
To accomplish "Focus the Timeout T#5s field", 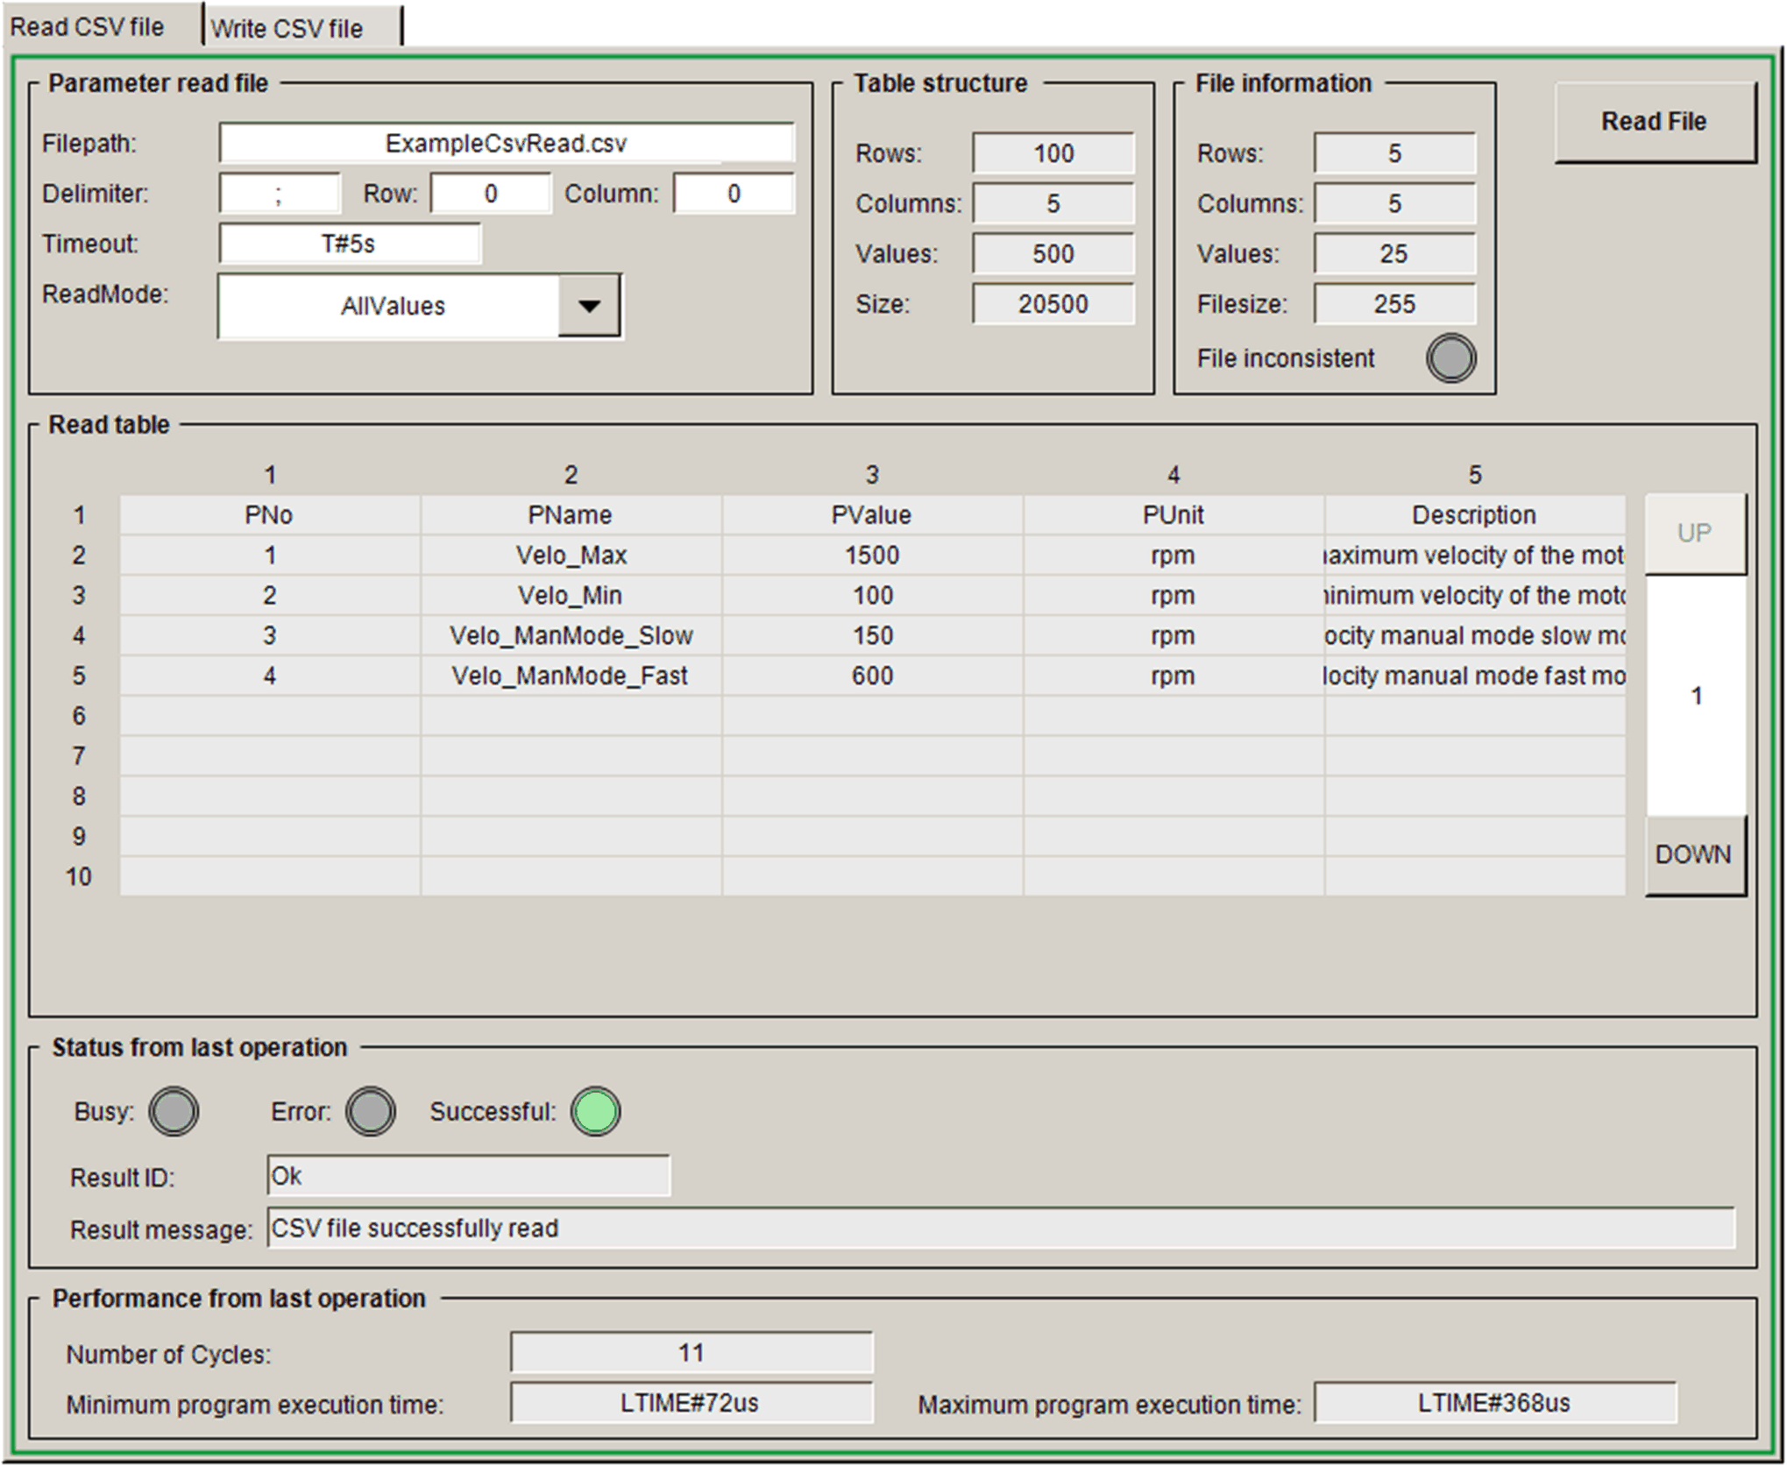I will click(x=349, y=244).
